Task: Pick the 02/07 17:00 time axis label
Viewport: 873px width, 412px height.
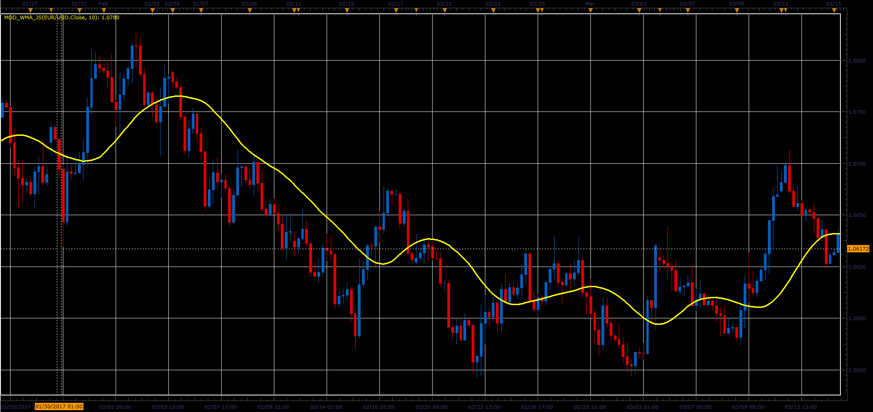Action: pyautogui.click(x=221, y=407)
